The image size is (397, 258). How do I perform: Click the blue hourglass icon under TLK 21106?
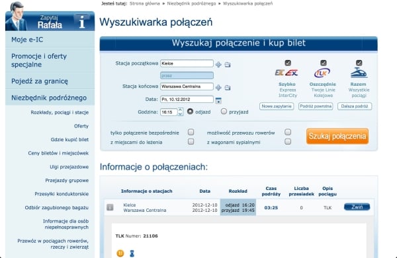(132, 253)
